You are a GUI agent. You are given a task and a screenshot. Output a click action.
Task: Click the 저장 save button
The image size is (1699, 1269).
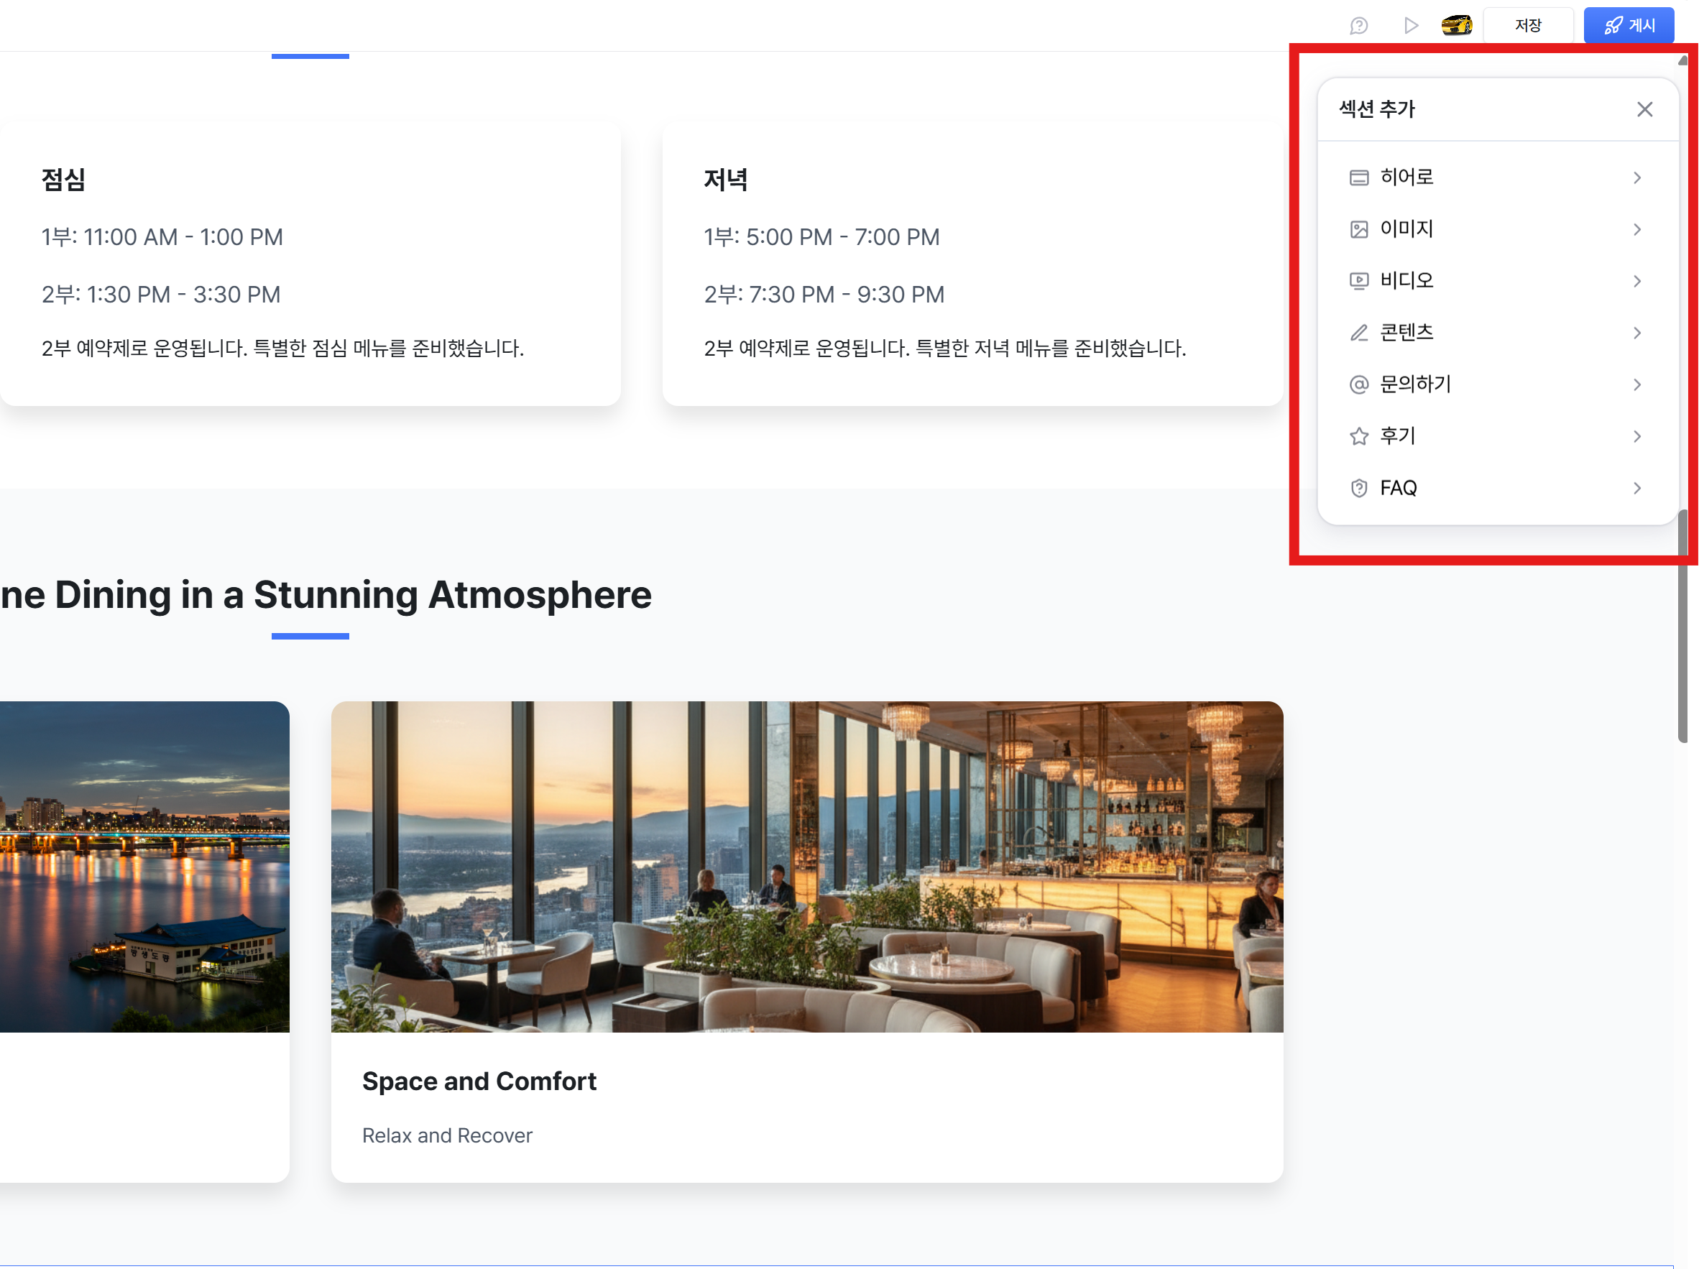pyautogui.click(x=1528, y=25)
